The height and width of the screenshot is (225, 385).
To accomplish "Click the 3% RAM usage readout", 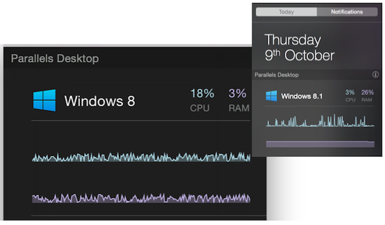I will coord(237,94).
